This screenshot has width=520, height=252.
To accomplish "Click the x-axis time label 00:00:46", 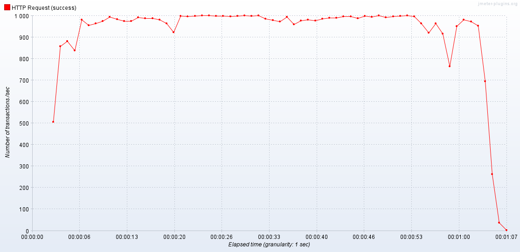I will pos(364,237).
